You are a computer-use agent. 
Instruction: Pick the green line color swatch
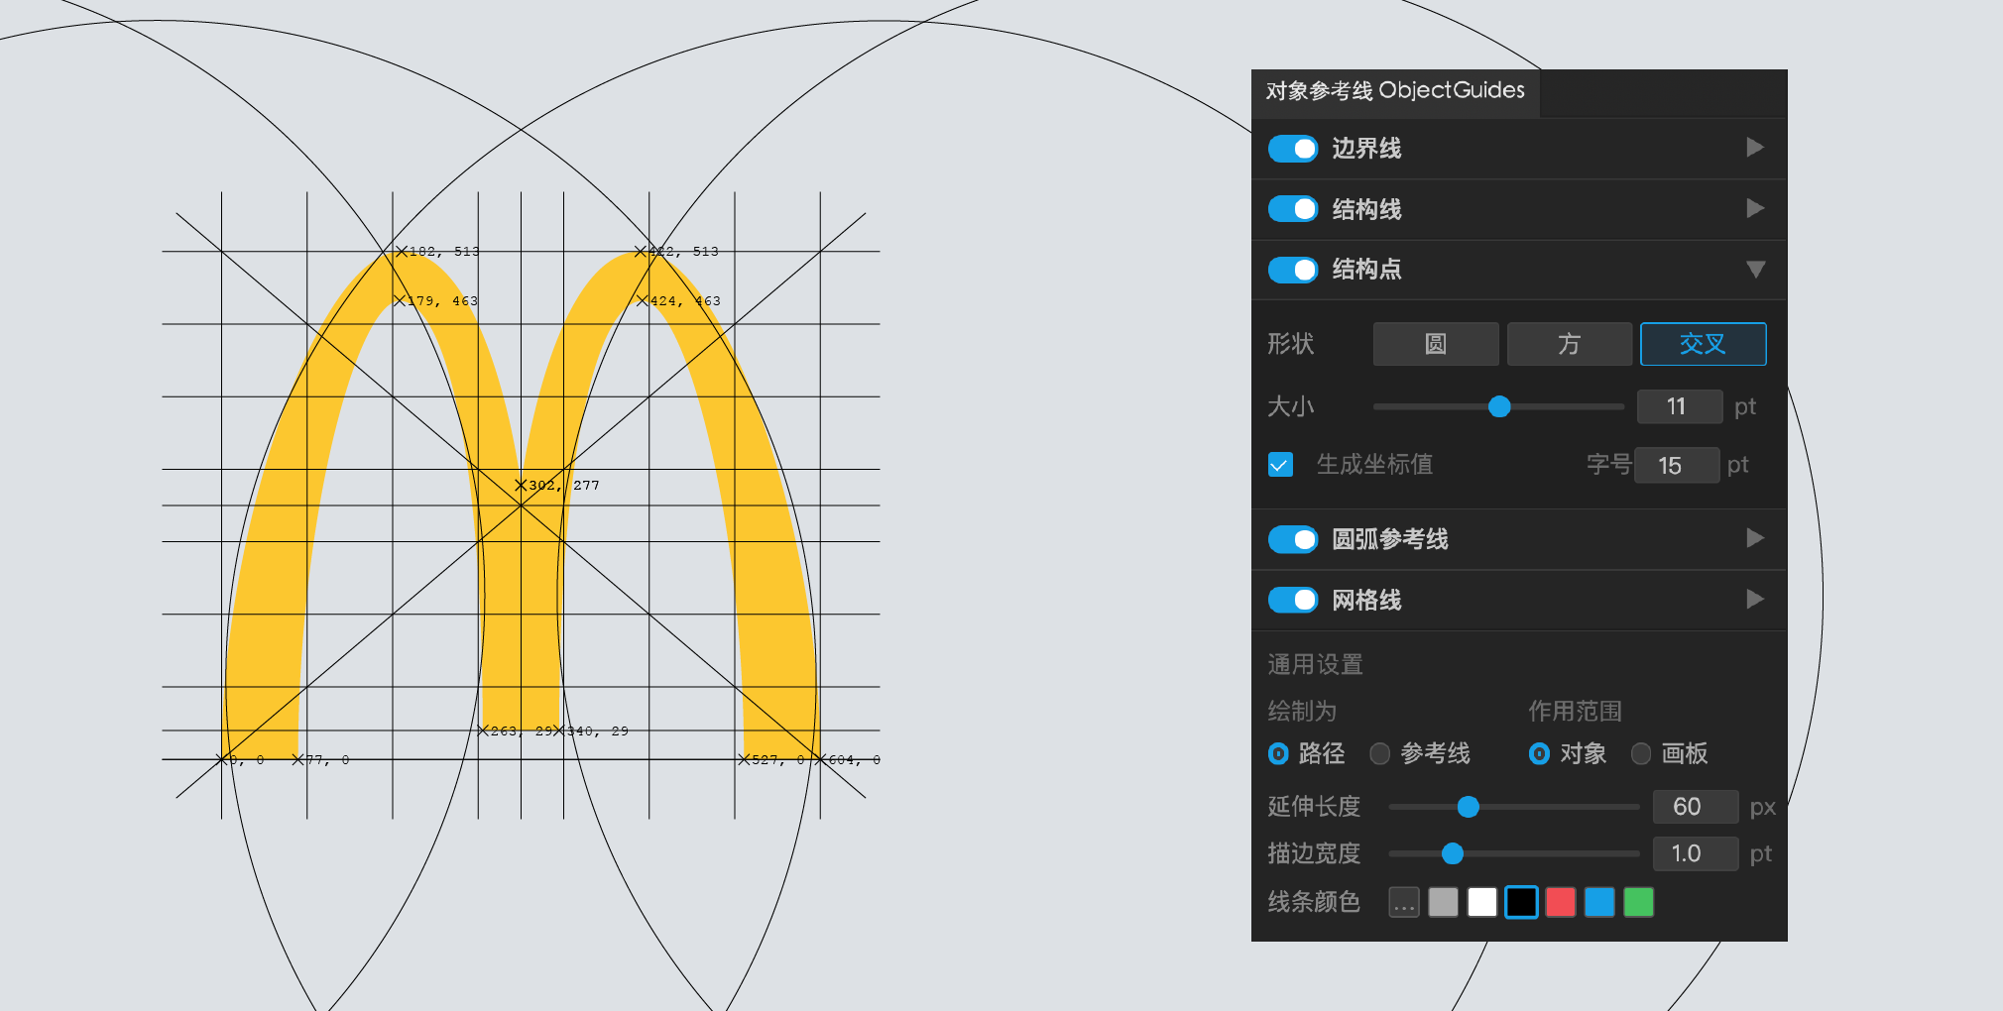pos(1639,903)
